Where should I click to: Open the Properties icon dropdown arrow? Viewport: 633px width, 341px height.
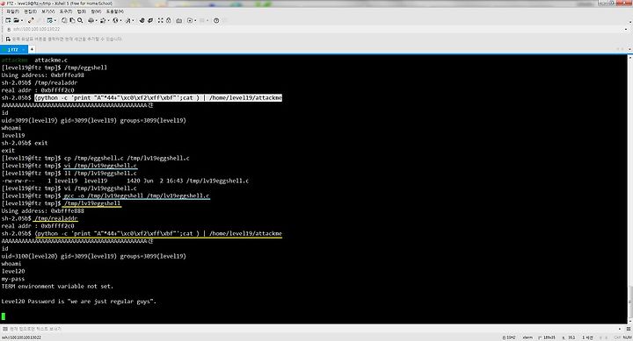pos(55,20)
